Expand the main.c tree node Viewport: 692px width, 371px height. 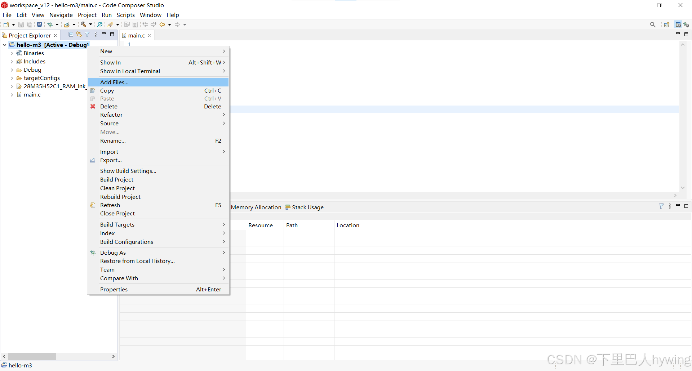pos(12,95)
